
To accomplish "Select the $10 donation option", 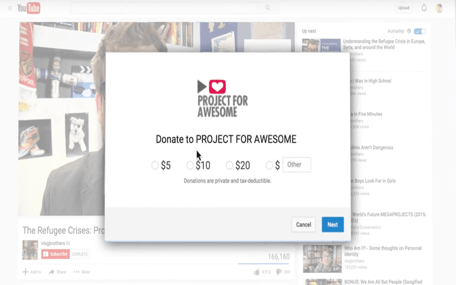I will tap(190, 165).
